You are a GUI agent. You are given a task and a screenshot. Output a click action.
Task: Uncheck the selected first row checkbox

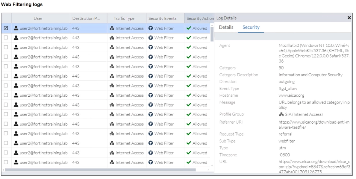click(x=6, y=28)
